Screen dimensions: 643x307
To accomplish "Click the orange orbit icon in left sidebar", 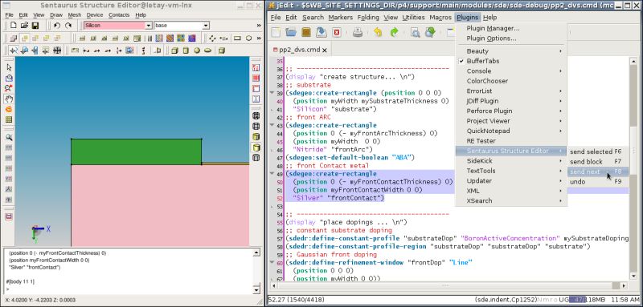I will [x=9, y=109].
